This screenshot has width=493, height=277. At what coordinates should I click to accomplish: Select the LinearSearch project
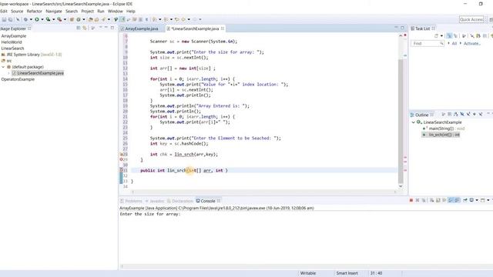pos(12,48)
